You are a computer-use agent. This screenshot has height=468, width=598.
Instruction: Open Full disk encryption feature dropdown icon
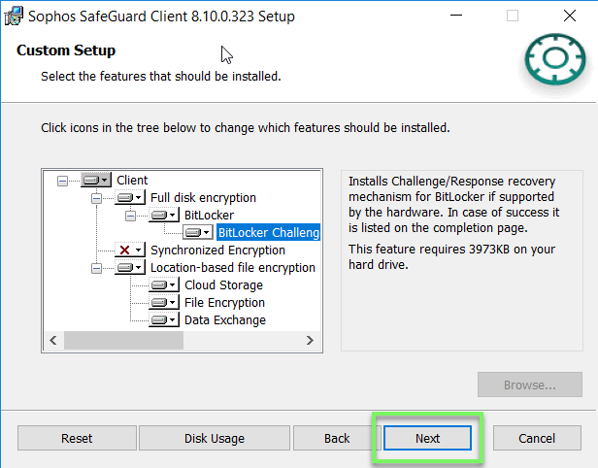[130, 197]
